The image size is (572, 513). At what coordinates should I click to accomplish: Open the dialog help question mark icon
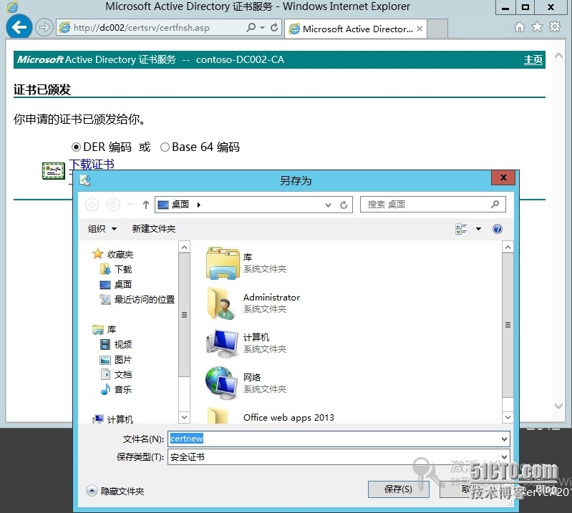click(x=498, y=229)
